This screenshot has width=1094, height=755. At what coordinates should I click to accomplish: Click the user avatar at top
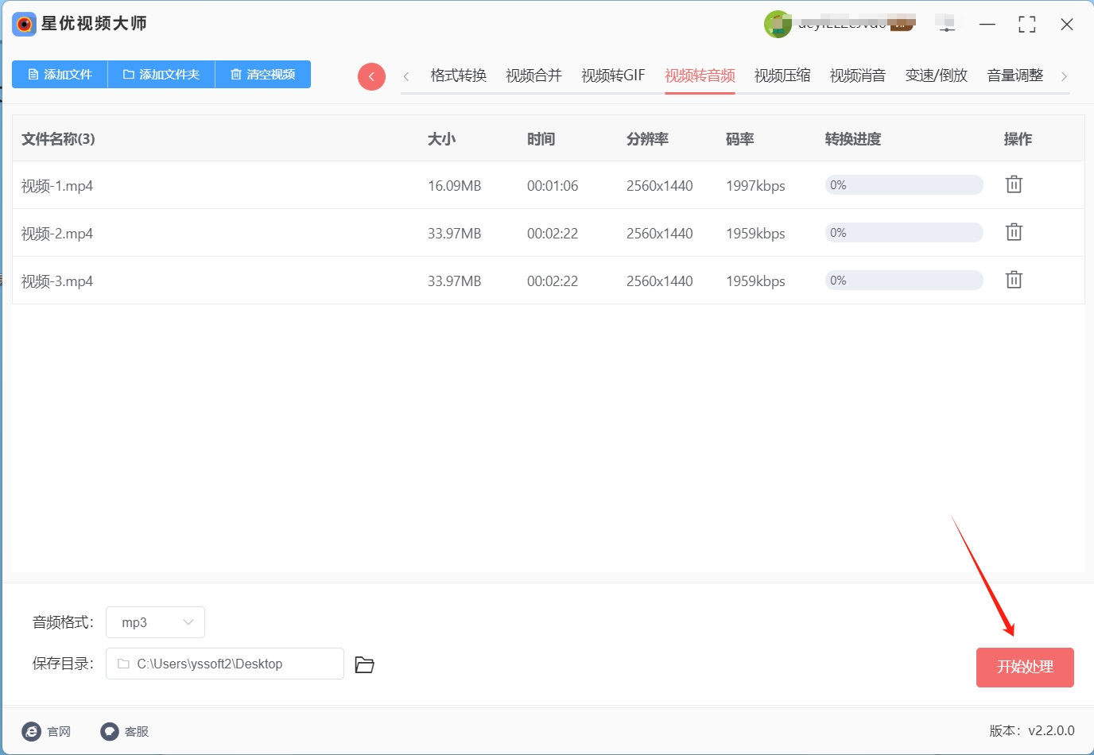(x=778, y=25)
